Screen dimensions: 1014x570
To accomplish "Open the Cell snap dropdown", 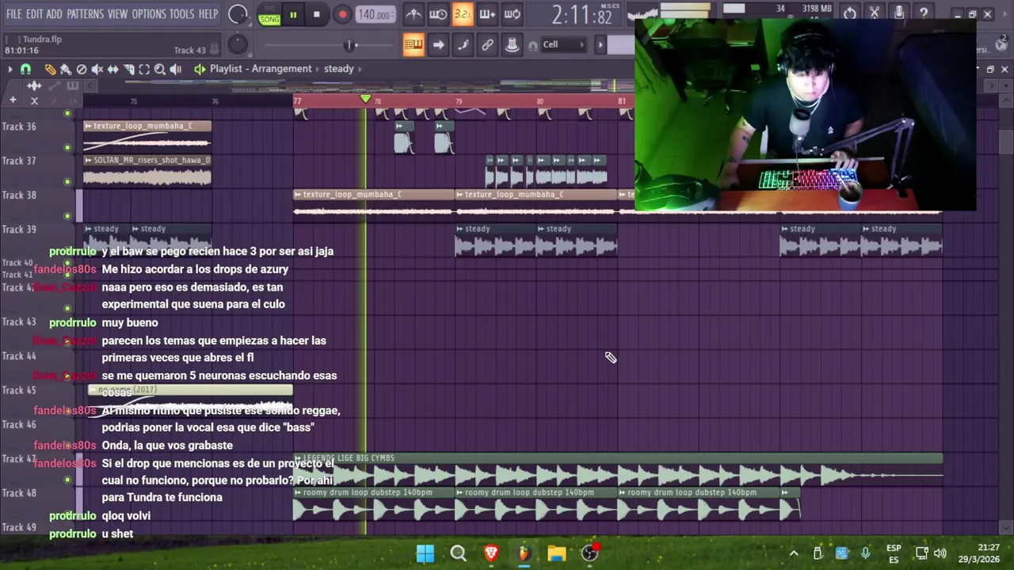I will coord(563,44).
